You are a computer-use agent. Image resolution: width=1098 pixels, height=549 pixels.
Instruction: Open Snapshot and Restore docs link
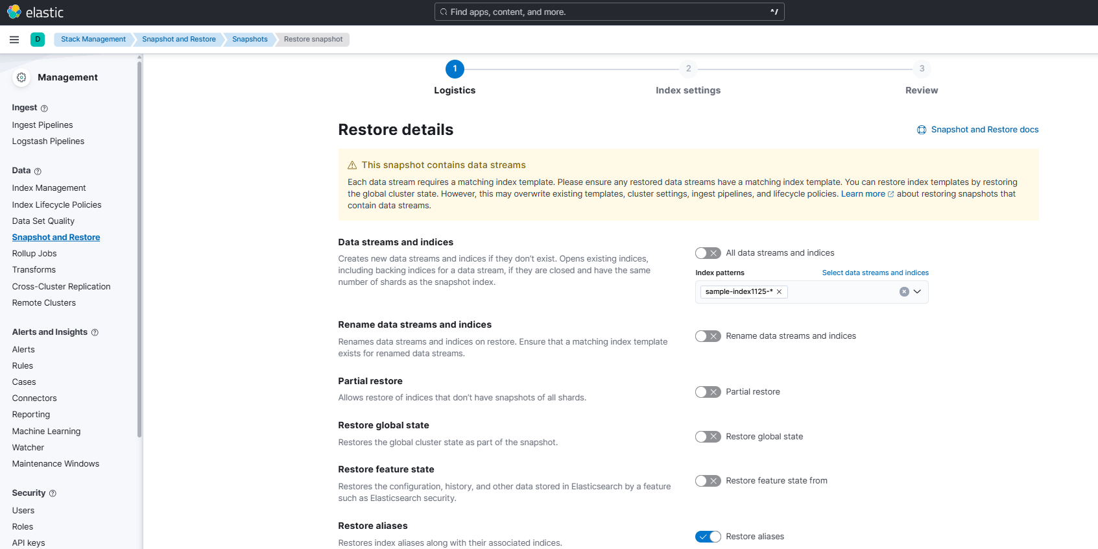click(984, 130)
